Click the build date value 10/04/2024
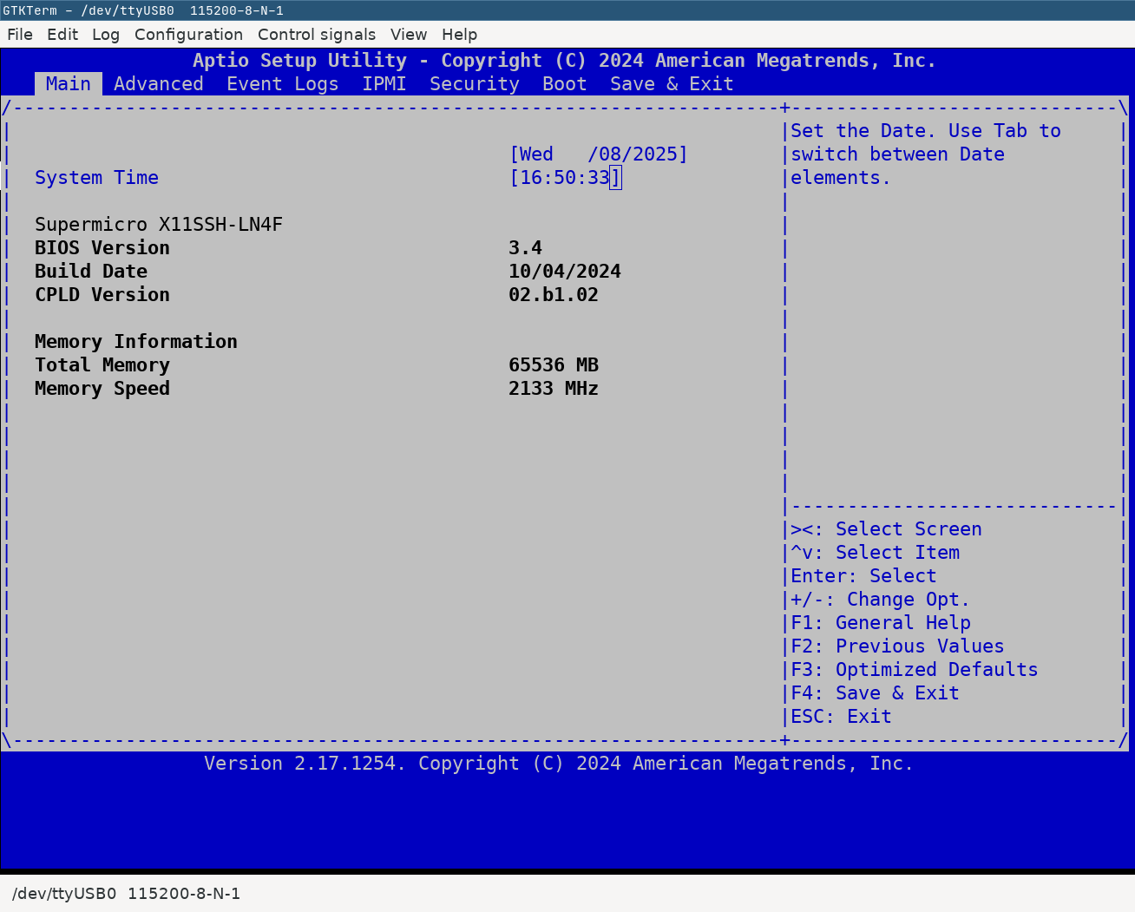Screen dimensions: 1135x912 click(565, 272)
